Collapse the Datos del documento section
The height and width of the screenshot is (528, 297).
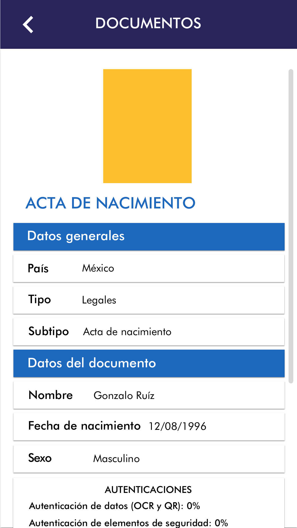pyautogui.click(x=149, y=363)
